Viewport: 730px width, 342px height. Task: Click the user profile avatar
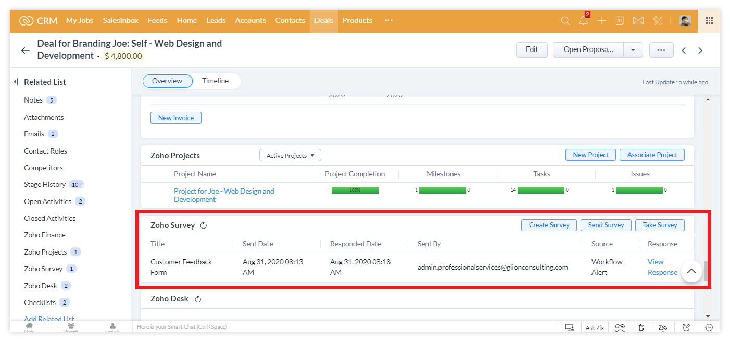[x=686, y=21]
